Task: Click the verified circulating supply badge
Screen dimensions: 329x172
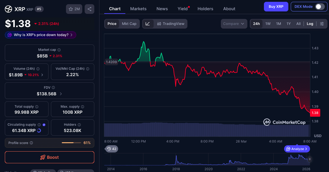Action: pos(44,125)
